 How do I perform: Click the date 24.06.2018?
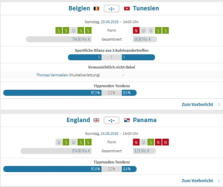(110, 134)
